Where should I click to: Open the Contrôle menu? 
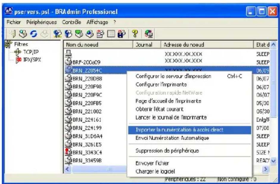click(71, 22)
